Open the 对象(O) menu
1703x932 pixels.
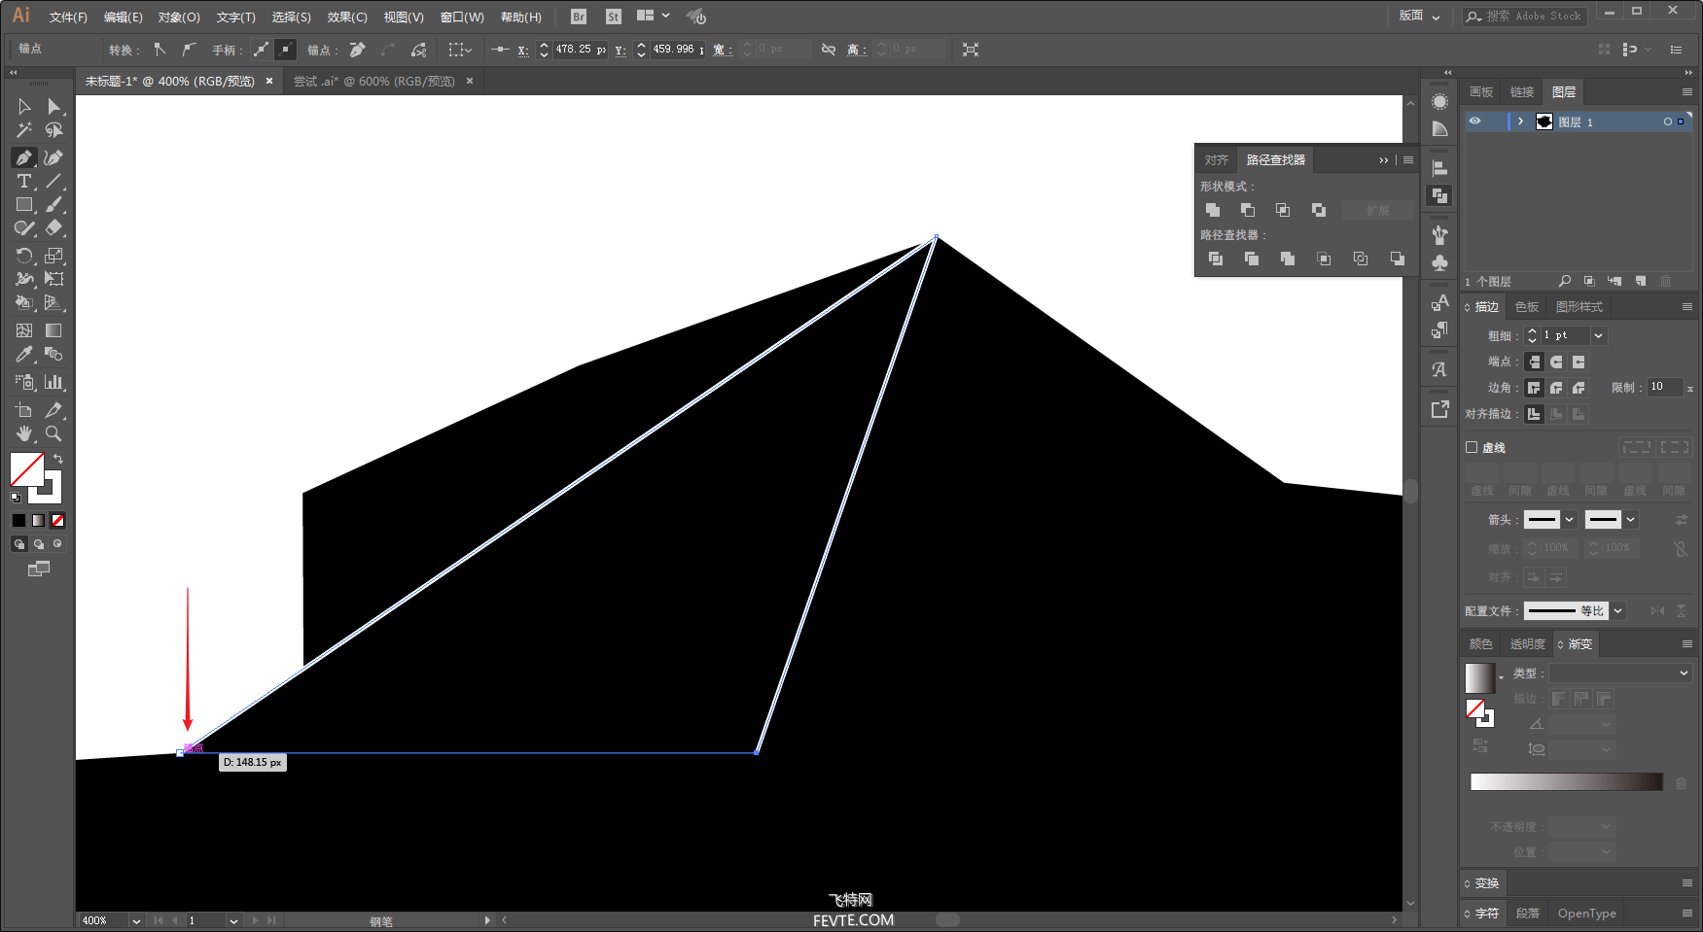point(179,17)
